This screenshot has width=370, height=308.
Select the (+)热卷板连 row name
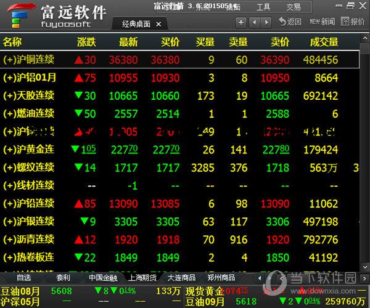(x=29, y=257)
